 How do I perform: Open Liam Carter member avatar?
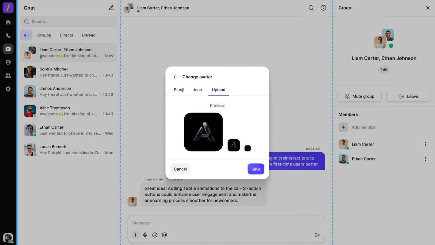coord(343,144)
